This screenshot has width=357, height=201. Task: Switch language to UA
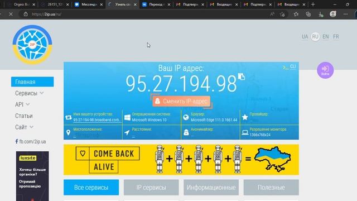coord(305,37)
